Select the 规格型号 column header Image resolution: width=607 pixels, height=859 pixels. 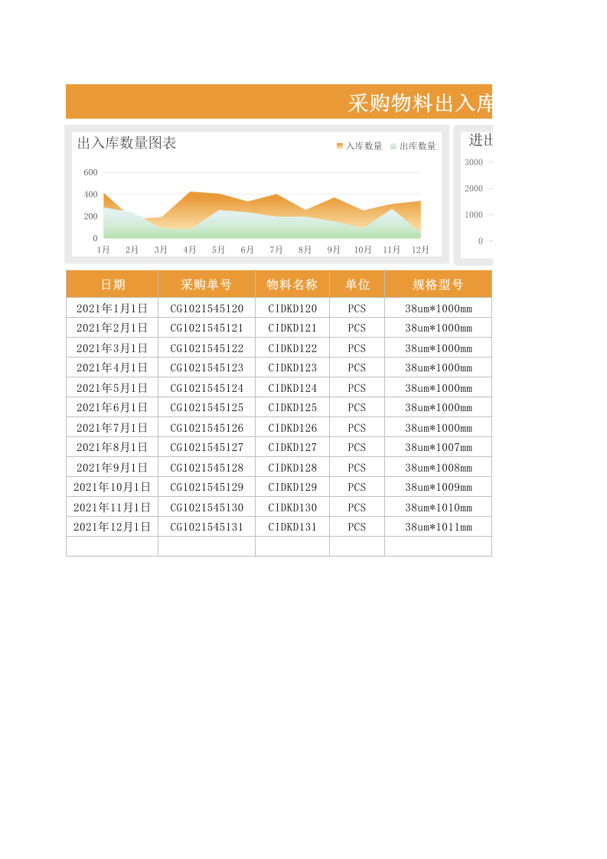point(439,284)
